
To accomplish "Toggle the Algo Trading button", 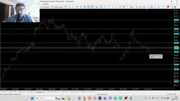I will (45, 7).
